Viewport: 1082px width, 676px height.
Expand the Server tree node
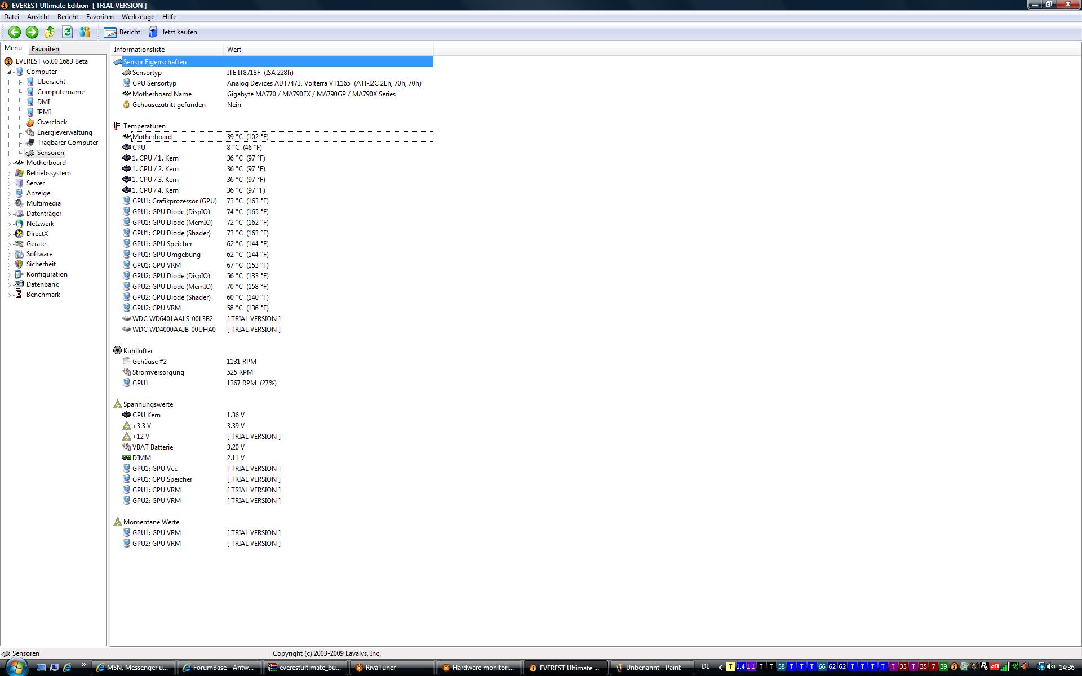10,184
